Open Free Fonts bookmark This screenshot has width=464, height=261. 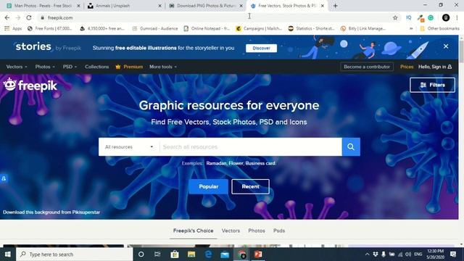tap(50, 28)
